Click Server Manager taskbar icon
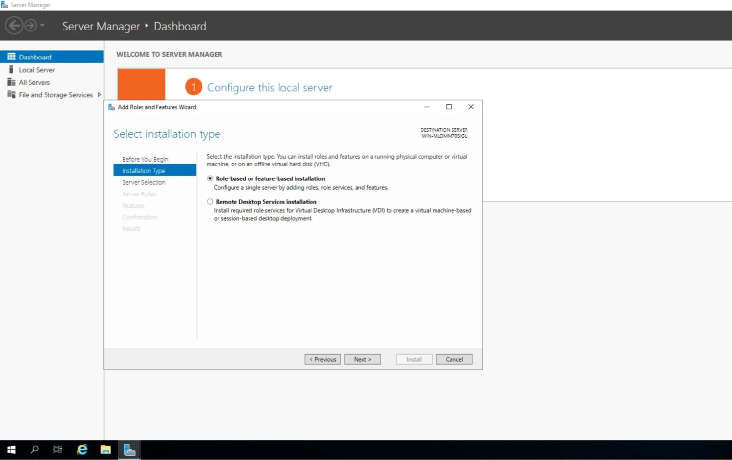The image size is (732, 460). point(129,450)
